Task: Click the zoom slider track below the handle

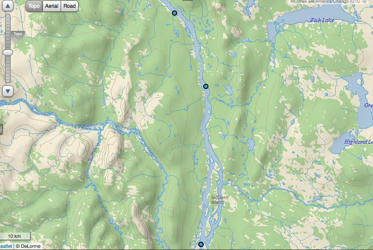Action: coord(8,69)
